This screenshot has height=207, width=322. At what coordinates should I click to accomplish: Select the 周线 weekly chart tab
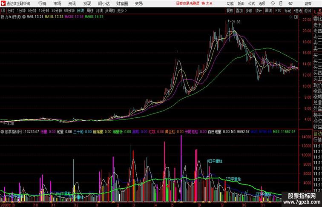(90, 11)
